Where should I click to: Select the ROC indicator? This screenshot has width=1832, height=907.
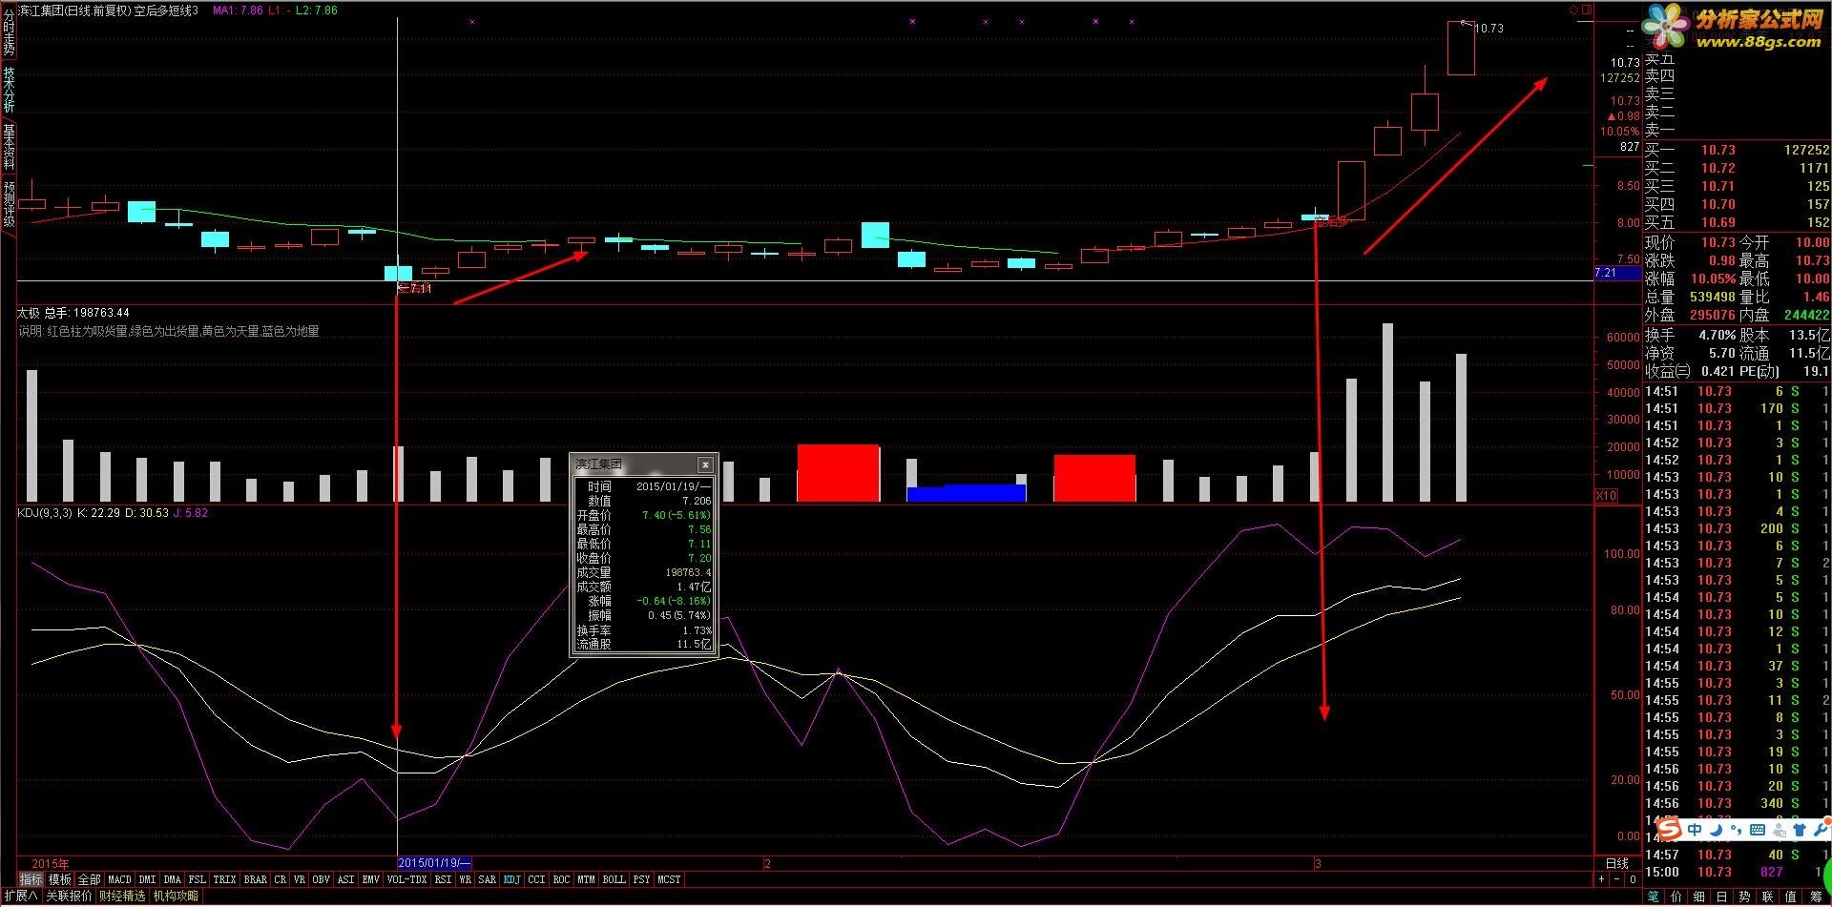pyautogui.click(x=561, y=879)
